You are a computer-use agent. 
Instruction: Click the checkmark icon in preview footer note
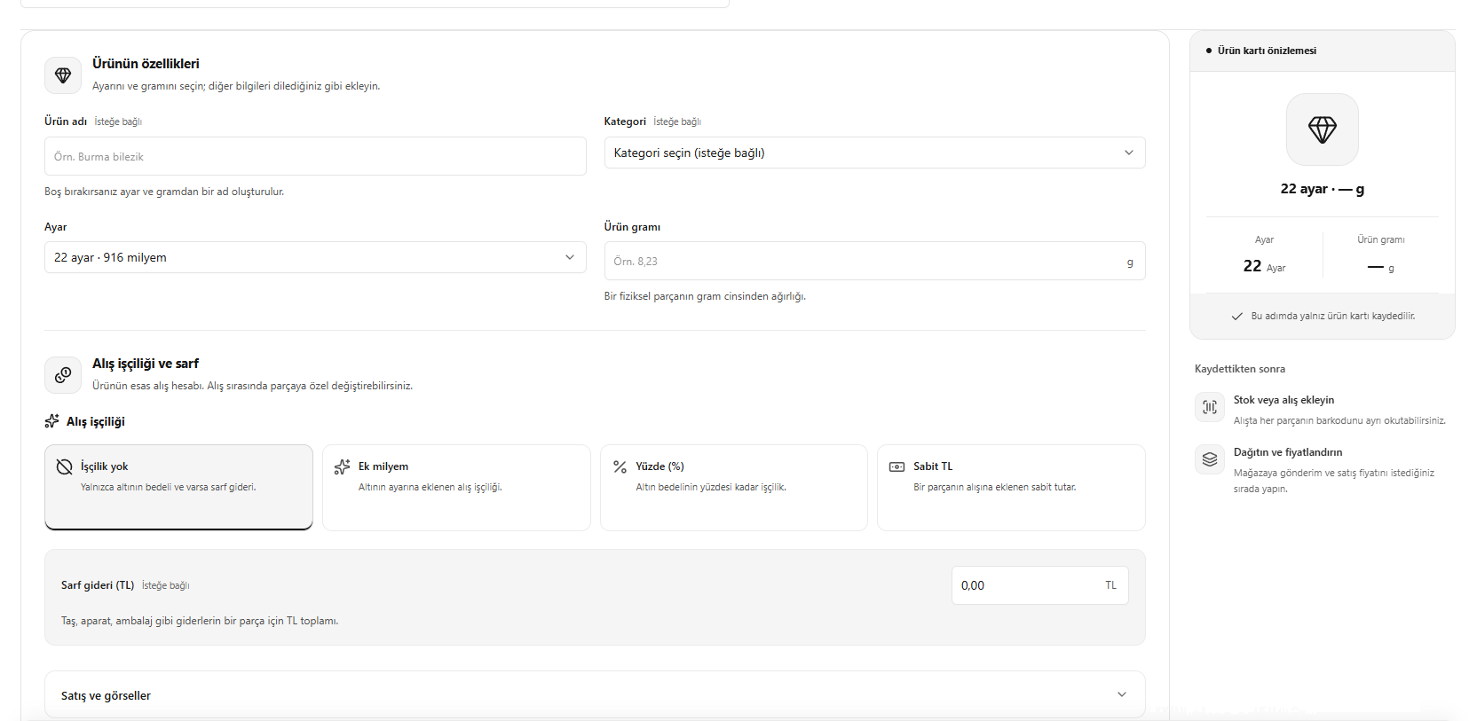pyautogui.click(x=1236, y=317)
